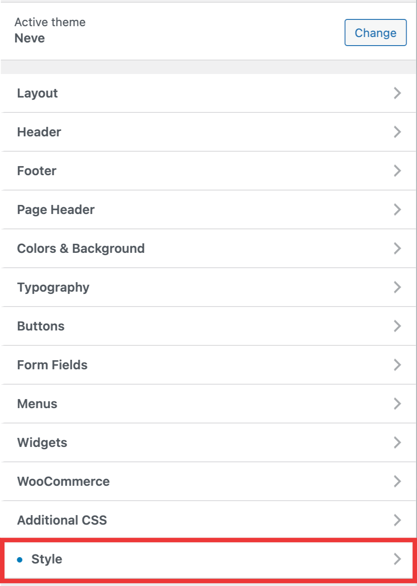417x586 pixels.
Task: Click the chevron icon in Footer row
Action: 397,171
